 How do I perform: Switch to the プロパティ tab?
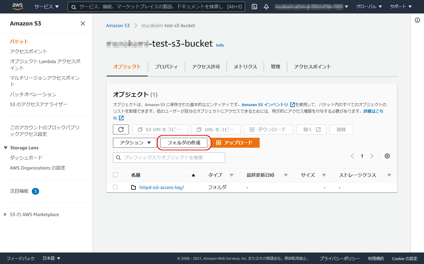coord(166,66)
